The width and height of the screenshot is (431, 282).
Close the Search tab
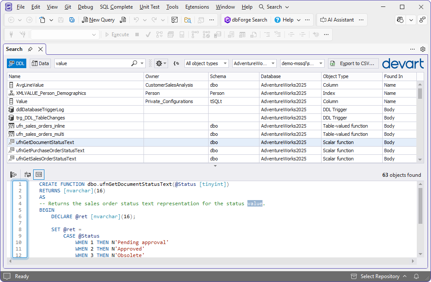[x=41, y=49]
